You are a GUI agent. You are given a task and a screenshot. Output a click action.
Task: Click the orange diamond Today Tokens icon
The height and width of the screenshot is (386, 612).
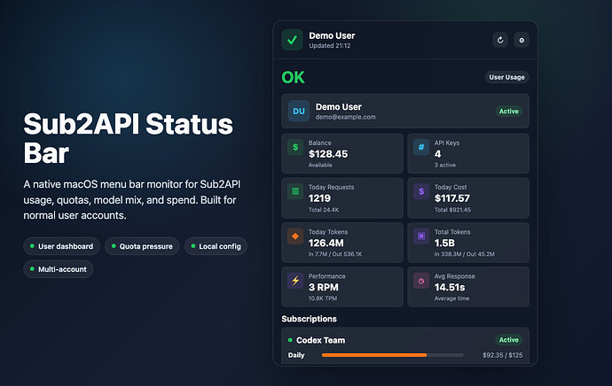pyautogui.click(x=295, y=236)
